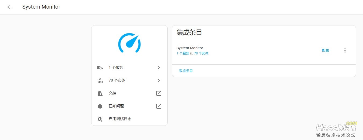Click the bug-play icon for 启用调试日志
The height and width of the screenshot is (140, 363).
click(100, 119)
